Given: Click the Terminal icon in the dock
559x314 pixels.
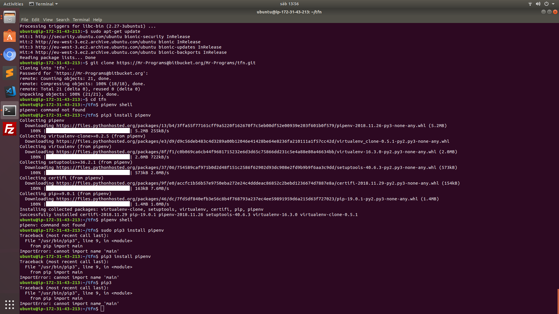Looking at the screenshot, I should (x=10, y=110).
